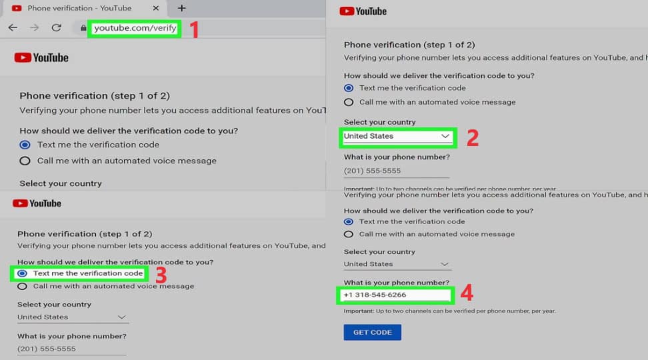Open United States country dropdown in top-right panel
Image resolution: width=648 pixels, height=360 pixels.
tap(397, 137)
